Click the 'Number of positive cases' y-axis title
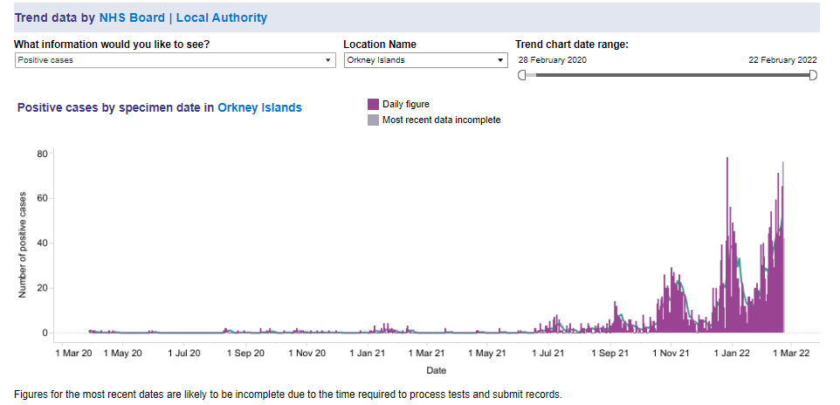This screenshot has height=405, width=840. [22, 245]
